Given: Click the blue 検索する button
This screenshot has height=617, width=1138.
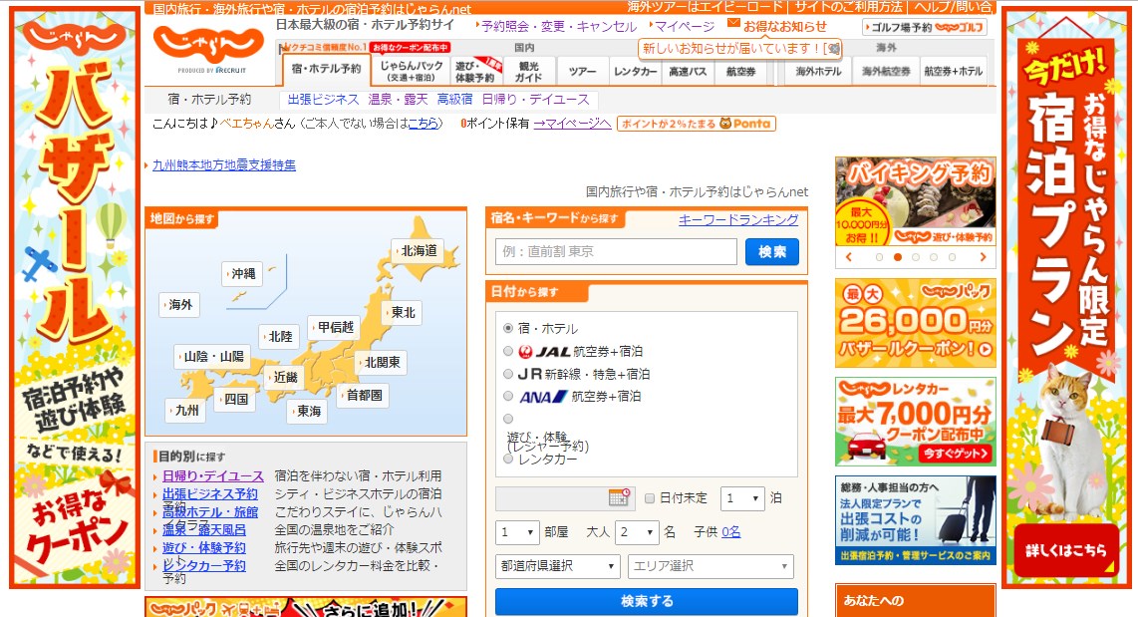Looking at the screenshot, I should [x=646, y=601].
